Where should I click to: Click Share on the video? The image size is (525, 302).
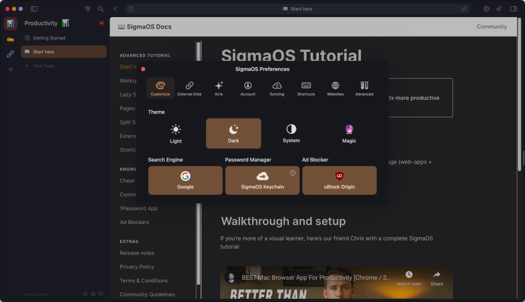437,279
